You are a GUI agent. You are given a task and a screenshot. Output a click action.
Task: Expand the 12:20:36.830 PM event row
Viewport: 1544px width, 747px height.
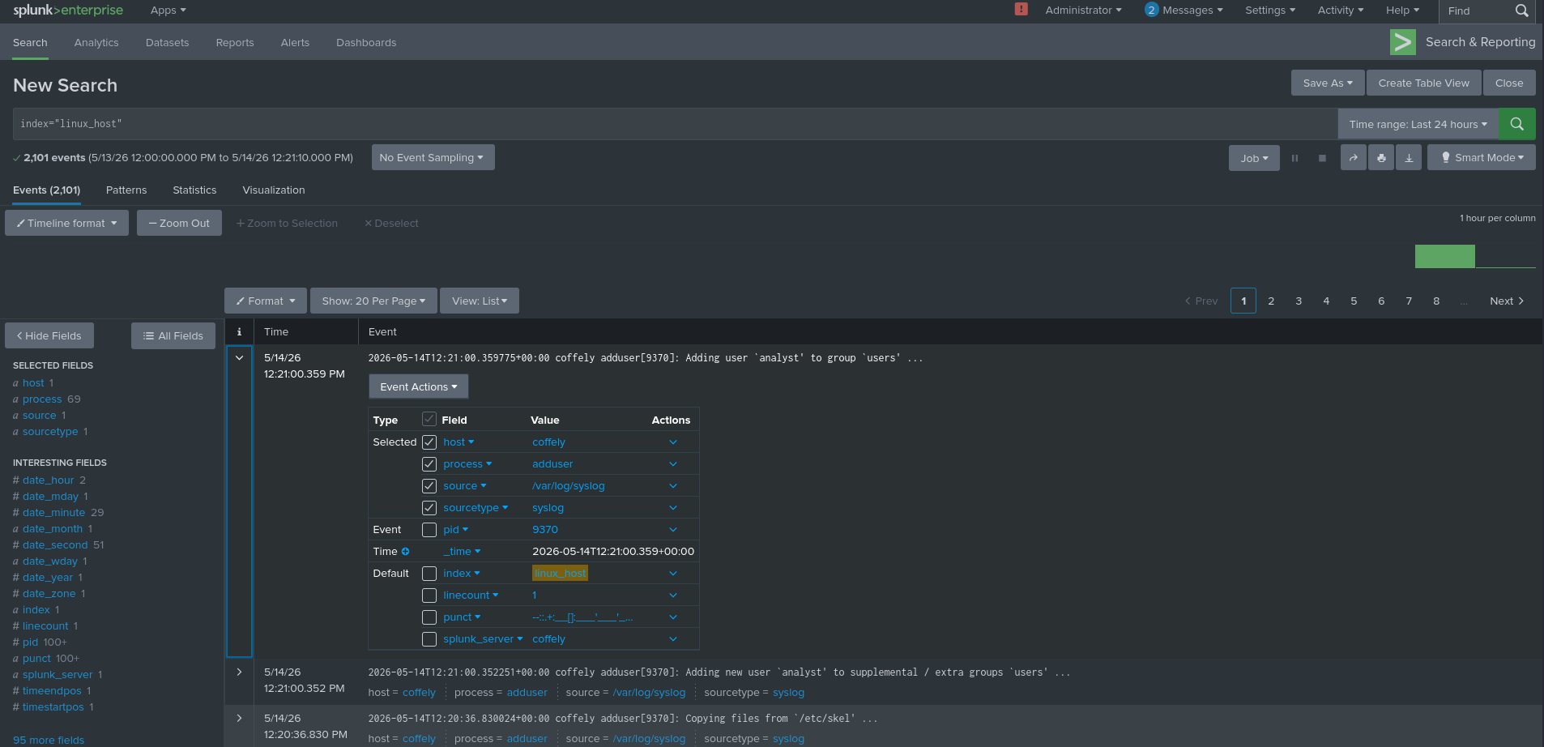tap(239, 718)
